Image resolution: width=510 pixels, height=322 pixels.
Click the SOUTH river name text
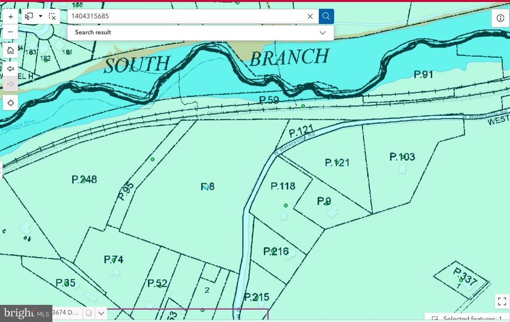point(137,65)
